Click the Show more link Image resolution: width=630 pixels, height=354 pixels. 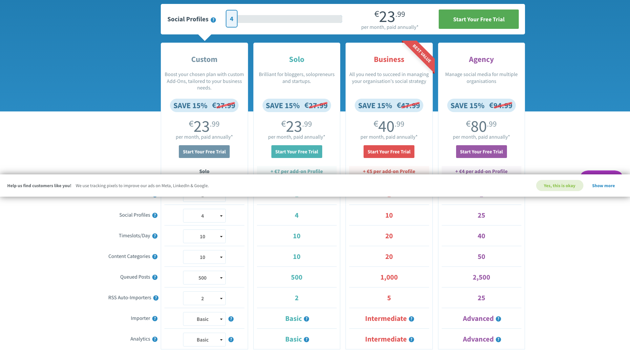click(603, 186)
